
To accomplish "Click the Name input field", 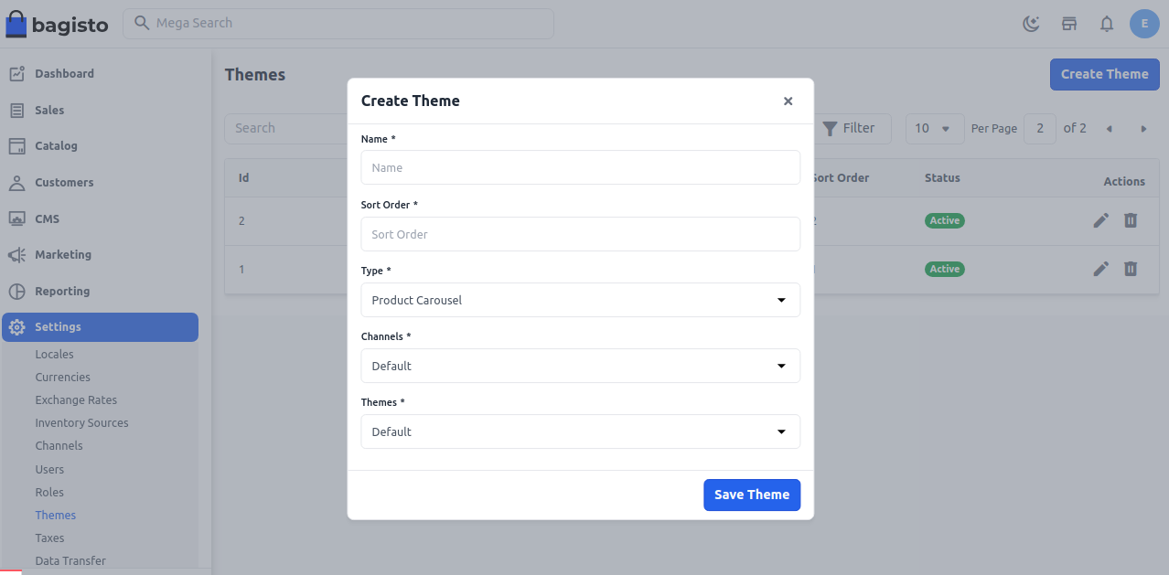I will (x=580, y=167).
